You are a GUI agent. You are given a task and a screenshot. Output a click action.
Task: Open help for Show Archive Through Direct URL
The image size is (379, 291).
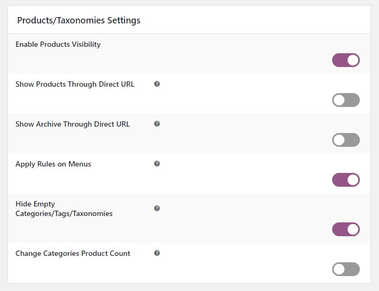tap(157, 123)
